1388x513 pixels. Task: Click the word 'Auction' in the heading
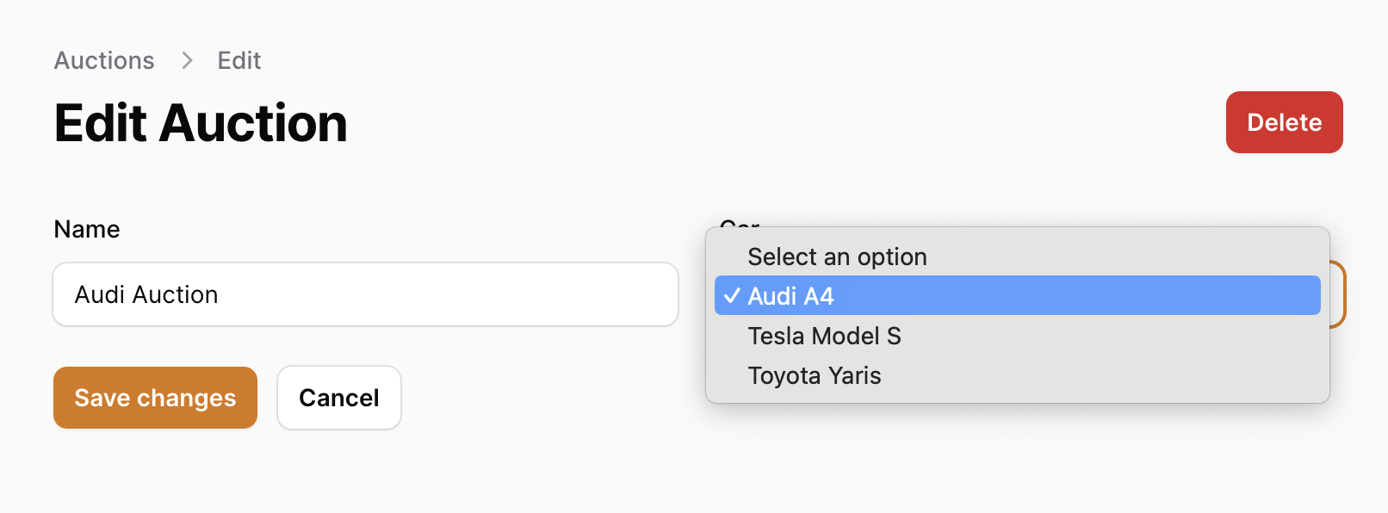click(x=253, y=123)
